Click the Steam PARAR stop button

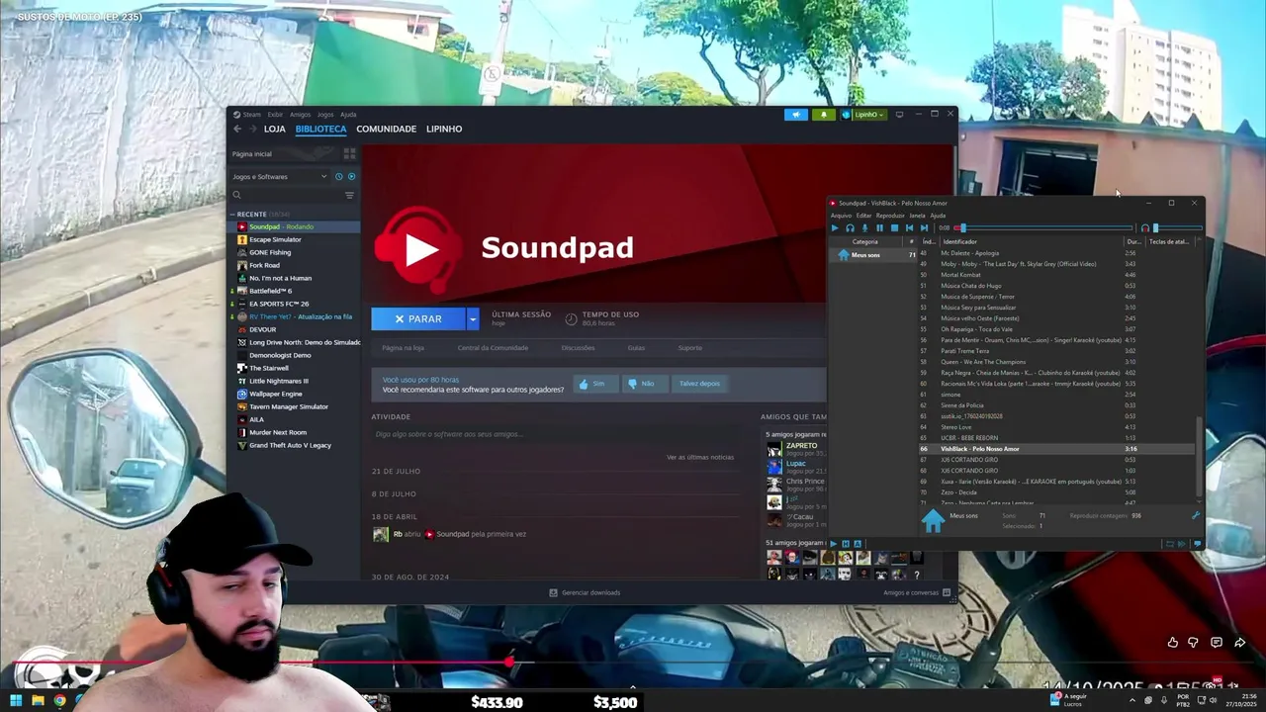pos(418,318)
